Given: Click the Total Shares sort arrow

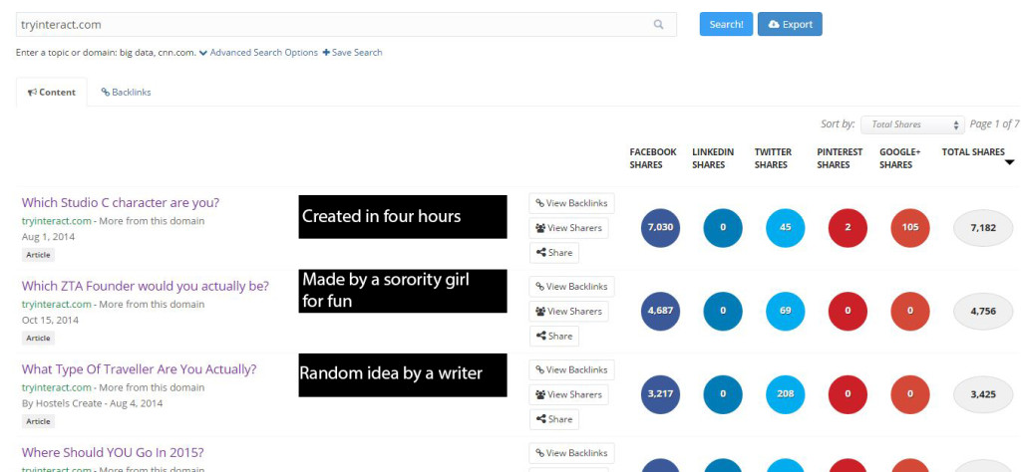Looking at the screenshot, I should (x=1009, y=162).
